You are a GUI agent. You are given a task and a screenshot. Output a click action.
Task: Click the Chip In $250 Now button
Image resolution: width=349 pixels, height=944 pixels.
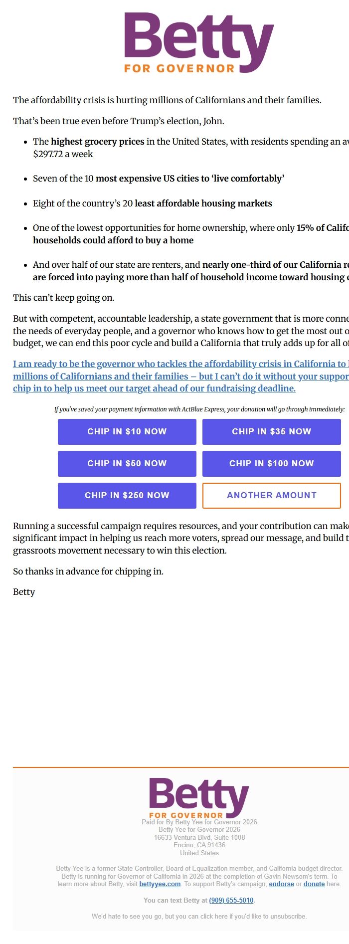pyautogui.click(x=127, y=496)
